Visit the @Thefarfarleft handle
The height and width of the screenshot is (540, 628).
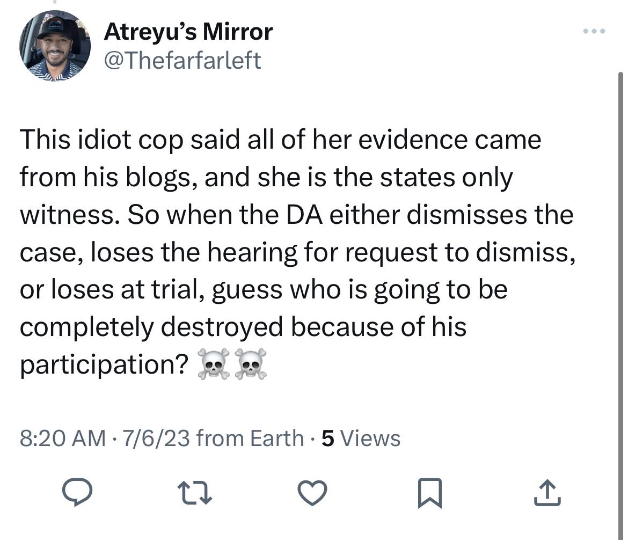click(x=182, y=60)
